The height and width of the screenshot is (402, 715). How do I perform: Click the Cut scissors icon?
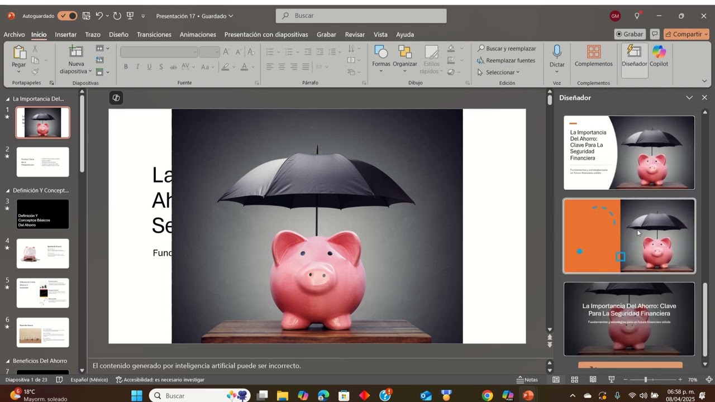(35, 49)
